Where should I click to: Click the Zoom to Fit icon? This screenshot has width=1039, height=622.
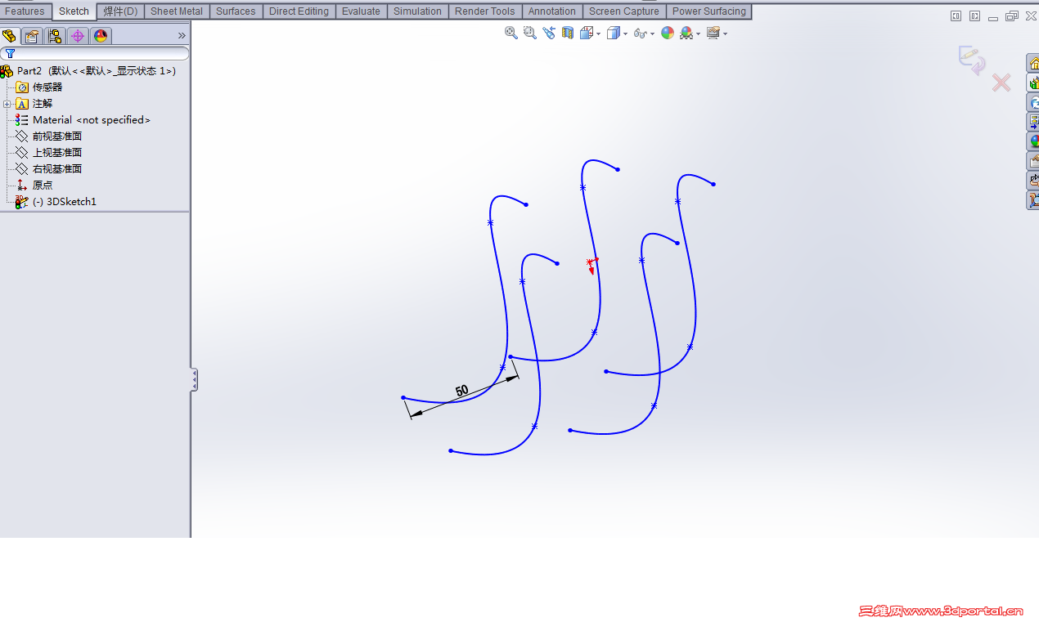click(511, 33)
